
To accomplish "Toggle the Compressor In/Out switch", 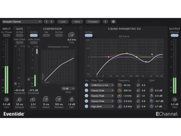I will [34, 35].
